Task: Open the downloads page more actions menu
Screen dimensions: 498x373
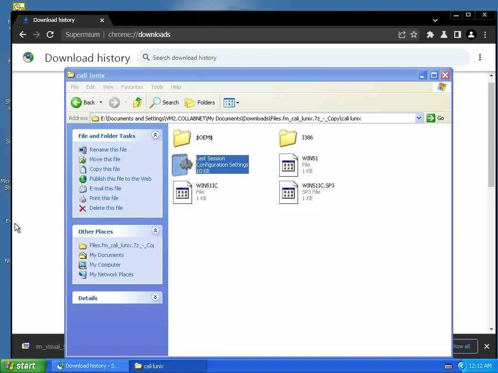Action: tap(480, 57)
